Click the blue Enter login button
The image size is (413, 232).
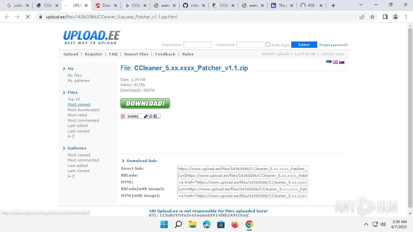(304, 45)
